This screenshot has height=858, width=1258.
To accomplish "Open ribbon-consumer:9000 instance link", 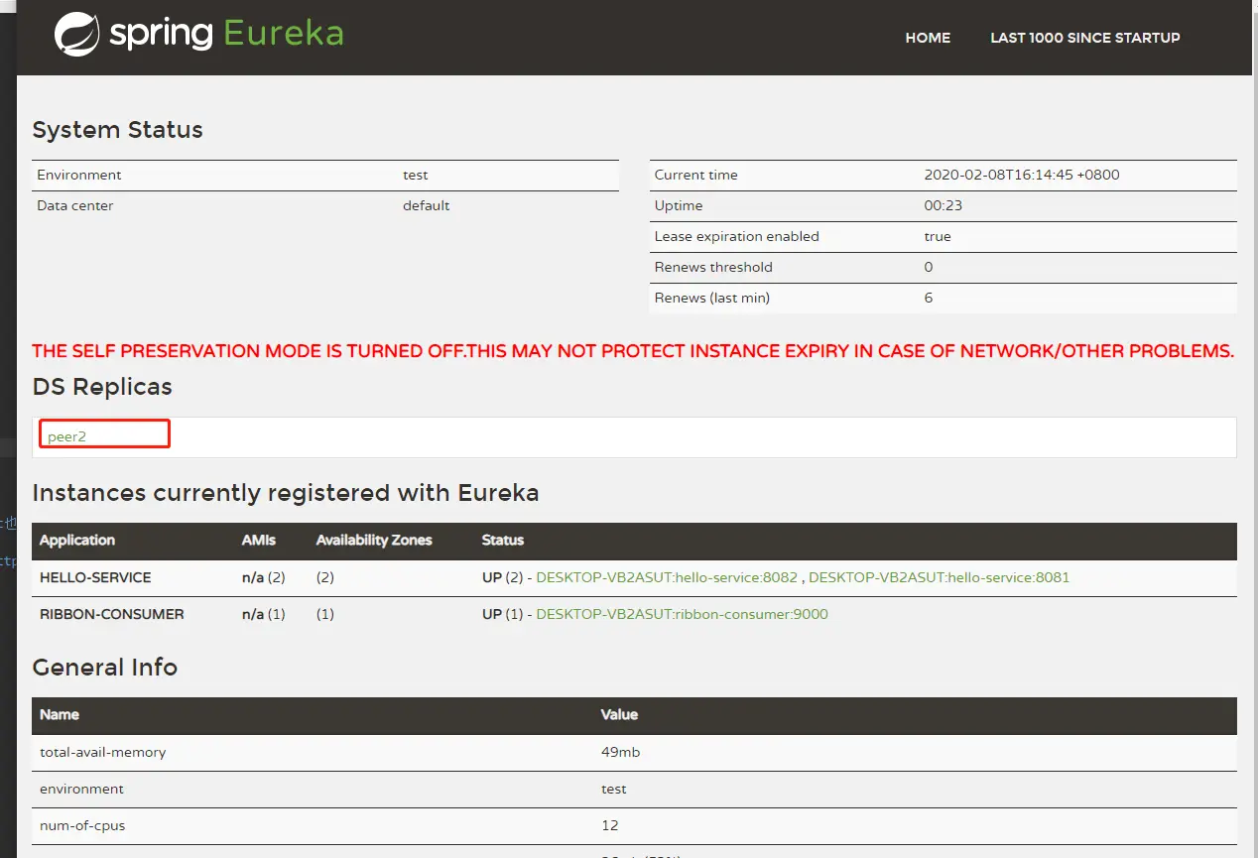I will pyautogui.click(x=682, y=614).
